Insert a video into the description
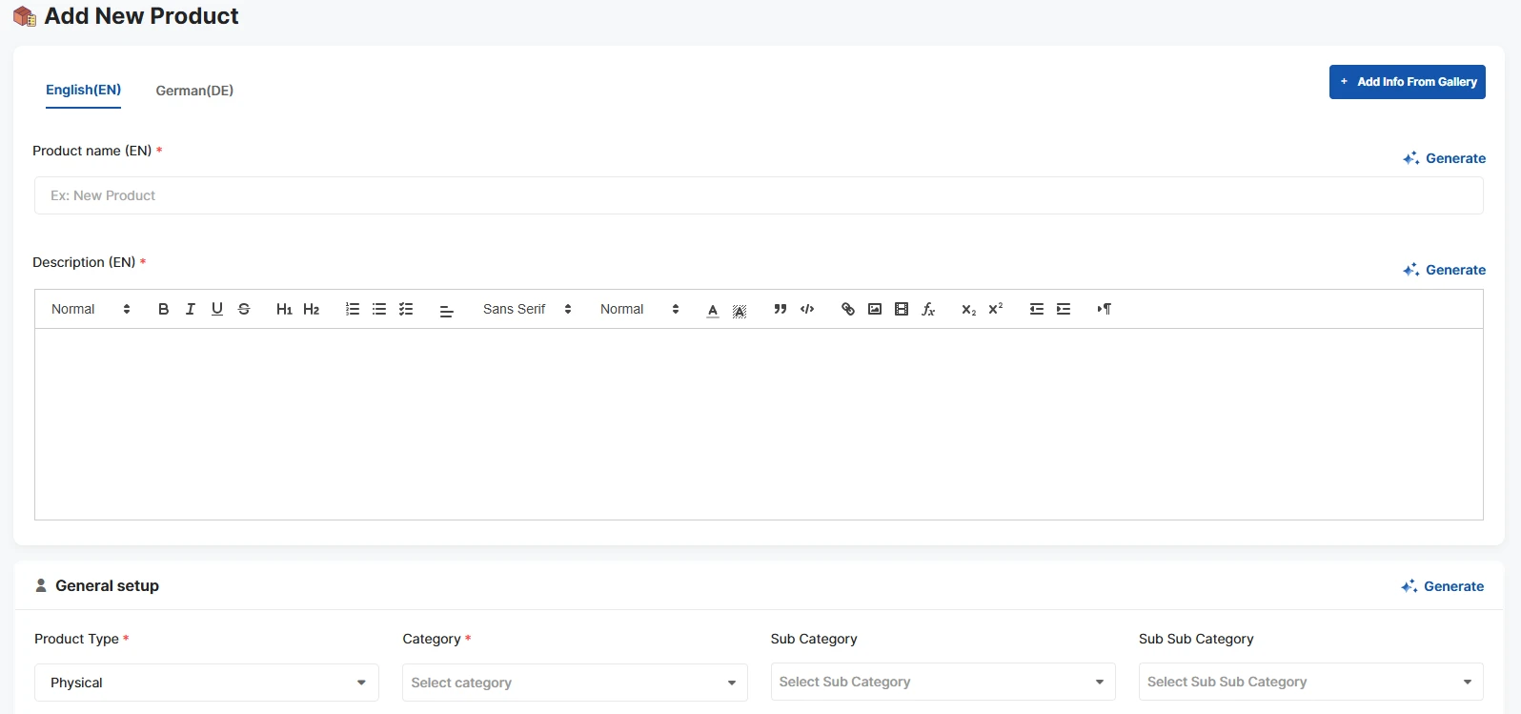 [x=902, y=309]
